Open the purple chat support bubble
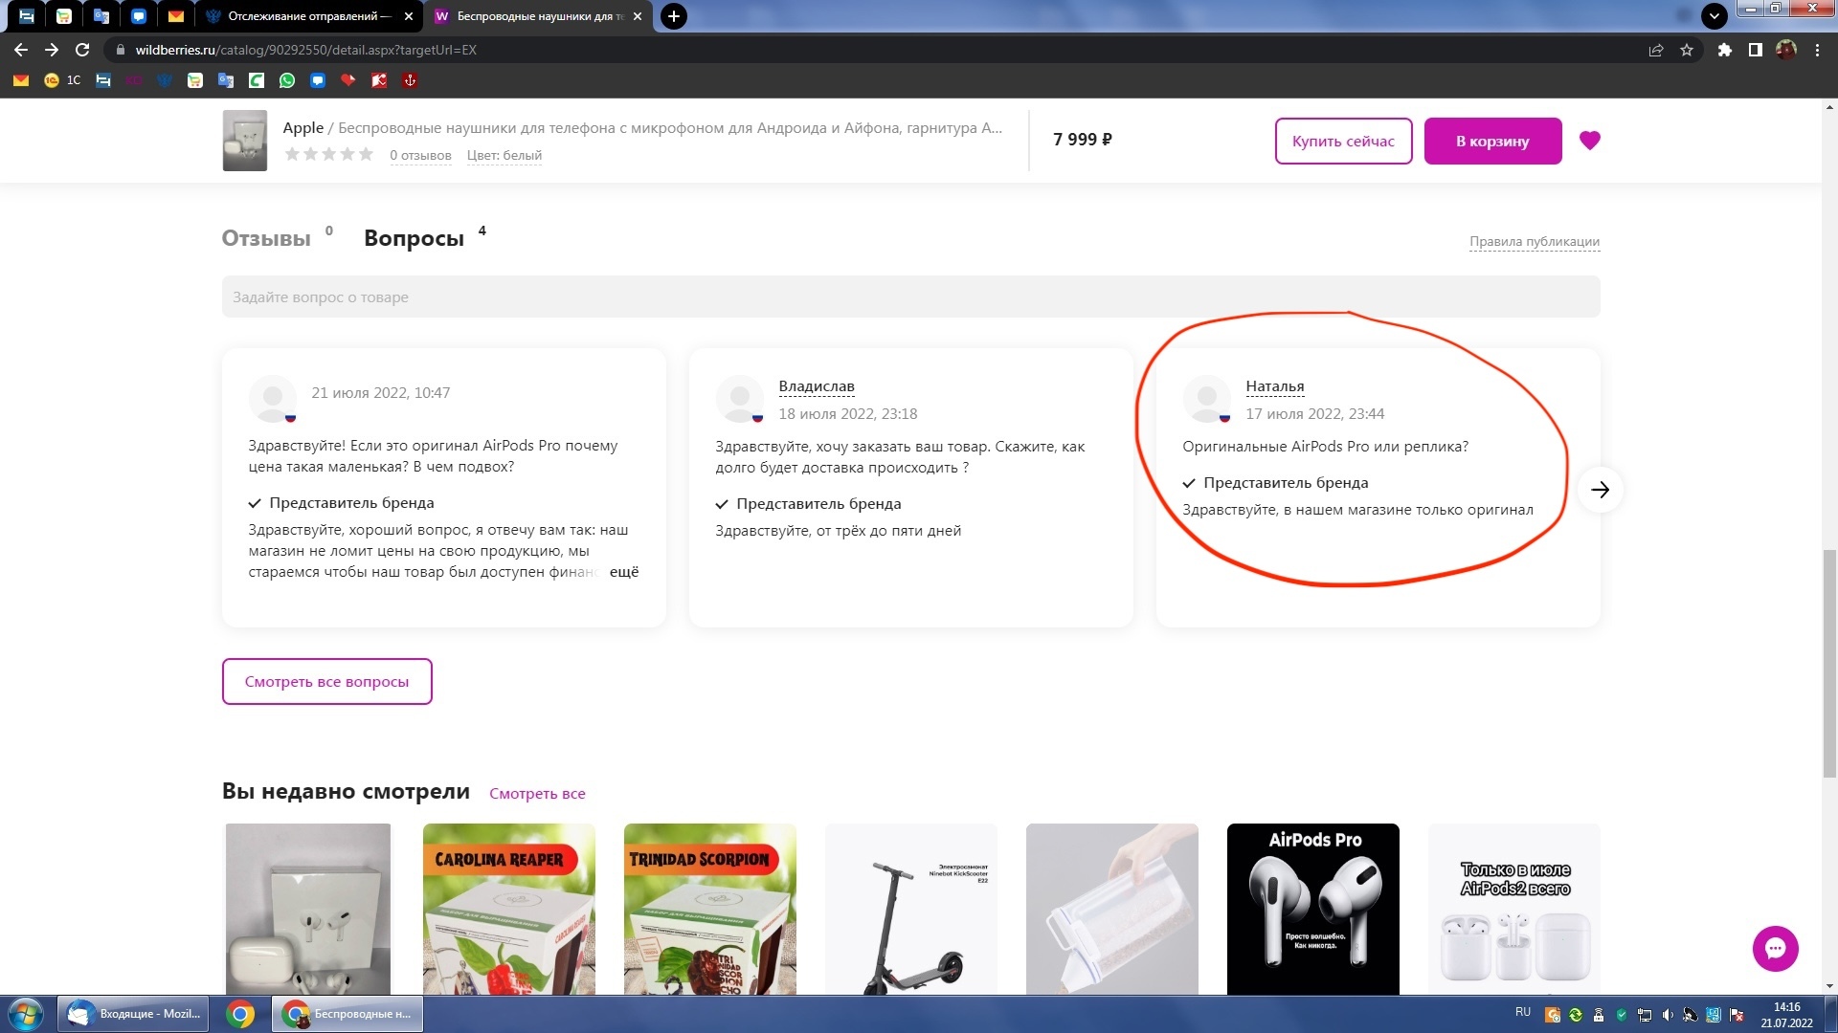Screen dimensions: 1838x1033 click(1776, 949)
